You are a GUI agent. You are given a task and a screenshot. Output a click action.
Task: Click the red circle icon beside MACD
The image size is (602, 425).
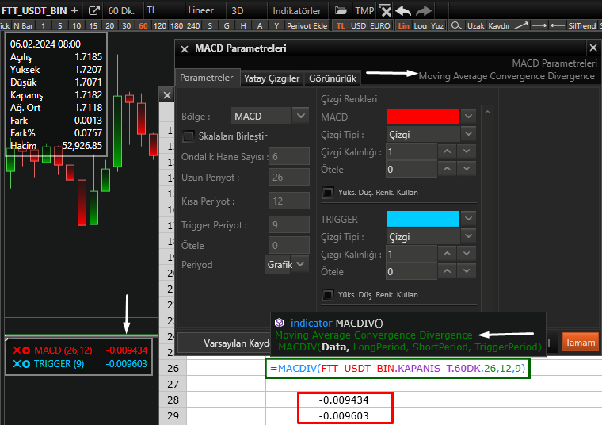click(x=26, y=350)
